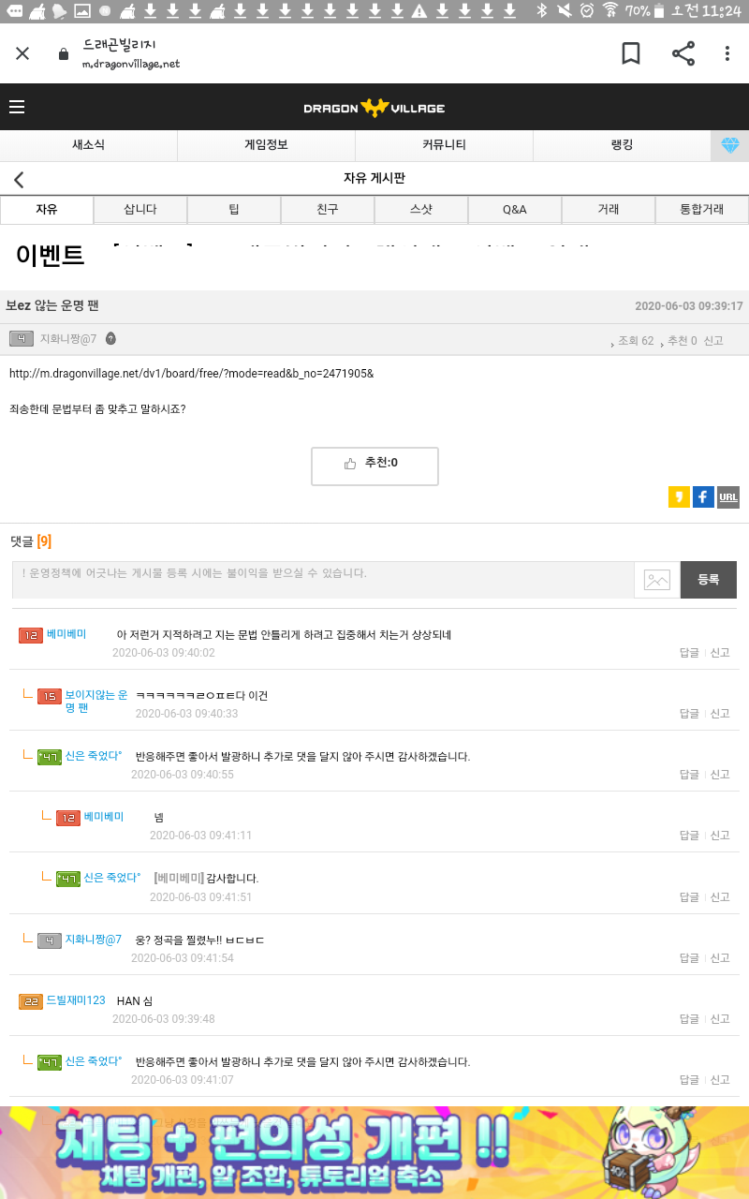Tap the share icon in browser bar

(x=683, y=53)
